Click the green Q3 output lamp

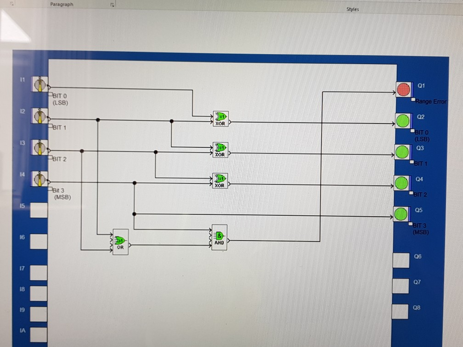pos(402,152)
